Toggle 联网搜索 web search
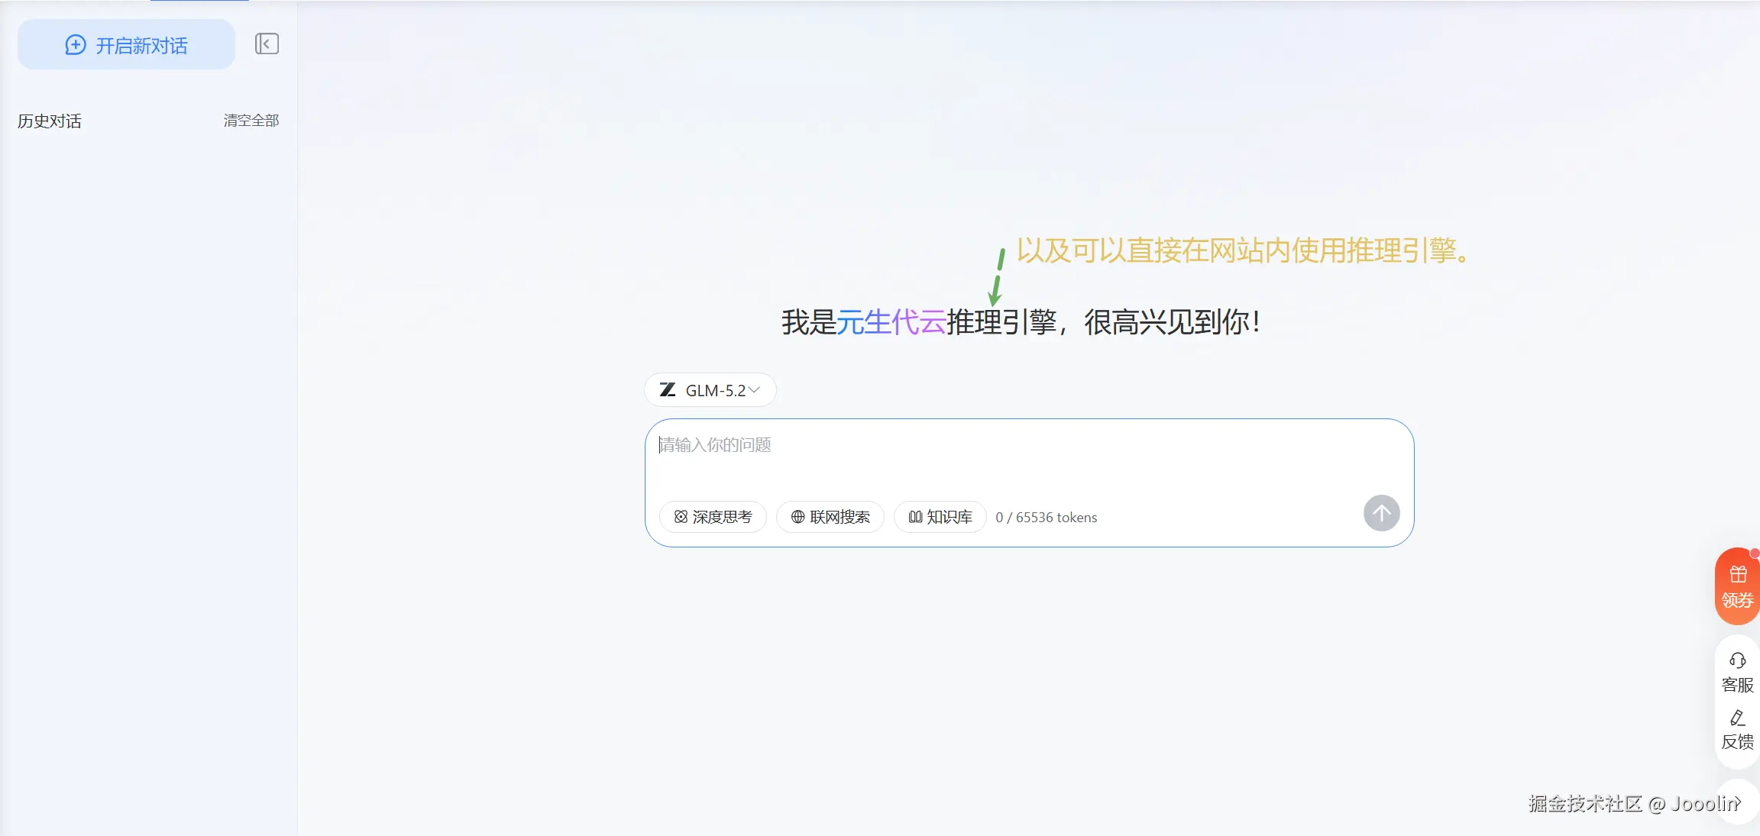 pos(830,517)
